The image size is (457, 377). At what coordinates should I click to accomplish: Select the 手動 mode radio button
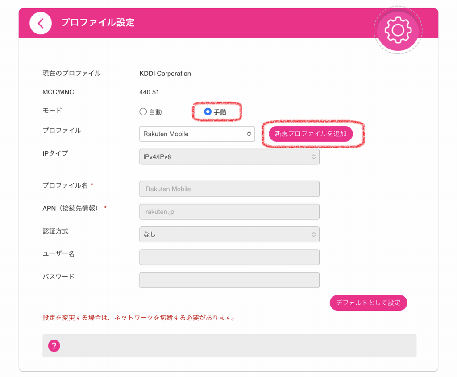pyautogui.click(x=208, y=112)
